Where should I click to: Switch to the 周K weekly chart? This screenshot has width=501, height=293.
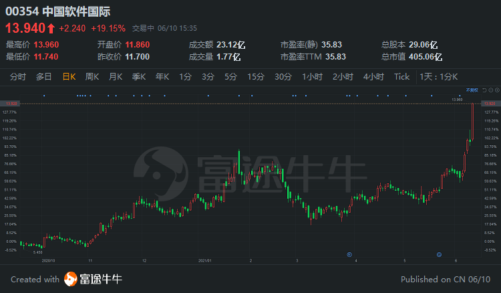coord(92,77)
